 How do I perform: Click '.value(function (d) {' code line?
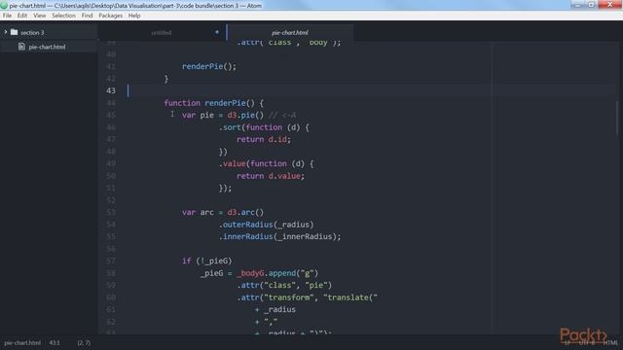tap(266, 164)
